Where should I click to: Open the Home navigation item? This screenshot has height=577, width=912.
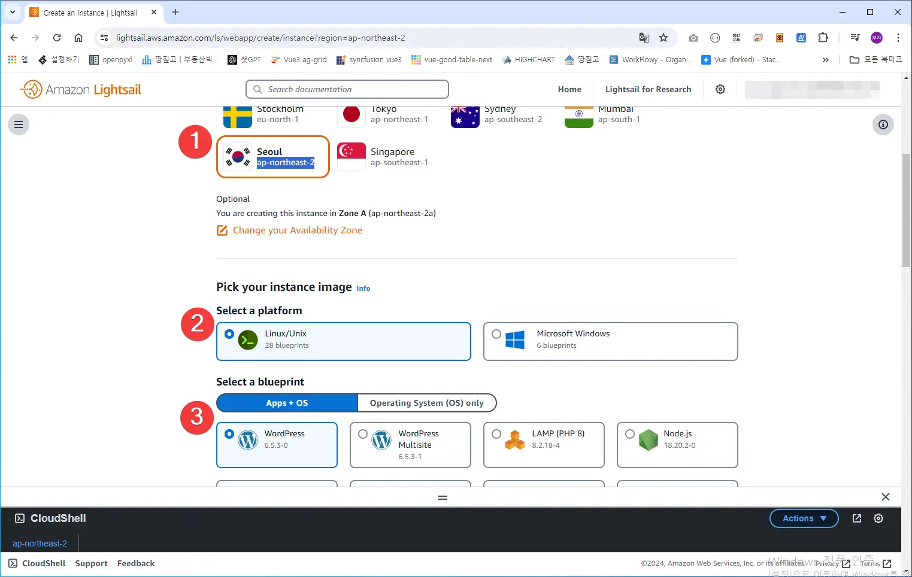click(x=569, y=89)
